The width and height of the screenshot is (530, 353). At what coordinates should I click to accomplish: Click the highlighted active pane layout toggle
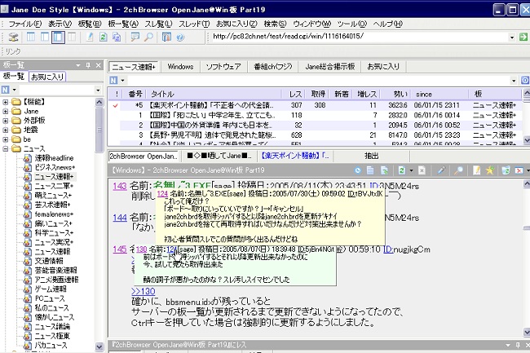[x=58, y=37]
